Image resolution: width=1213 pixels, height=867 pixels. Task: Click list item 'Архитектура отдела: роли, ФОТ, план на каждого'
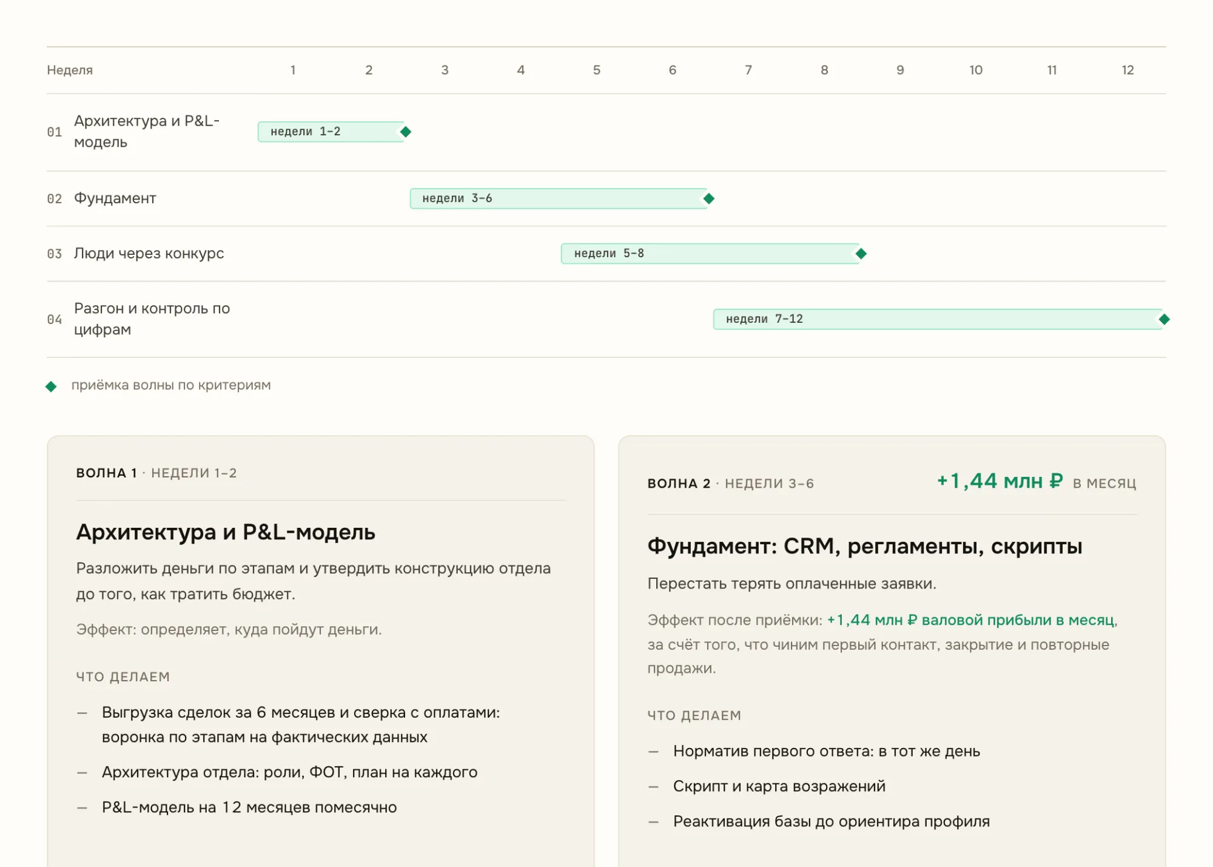pos(290,772)
